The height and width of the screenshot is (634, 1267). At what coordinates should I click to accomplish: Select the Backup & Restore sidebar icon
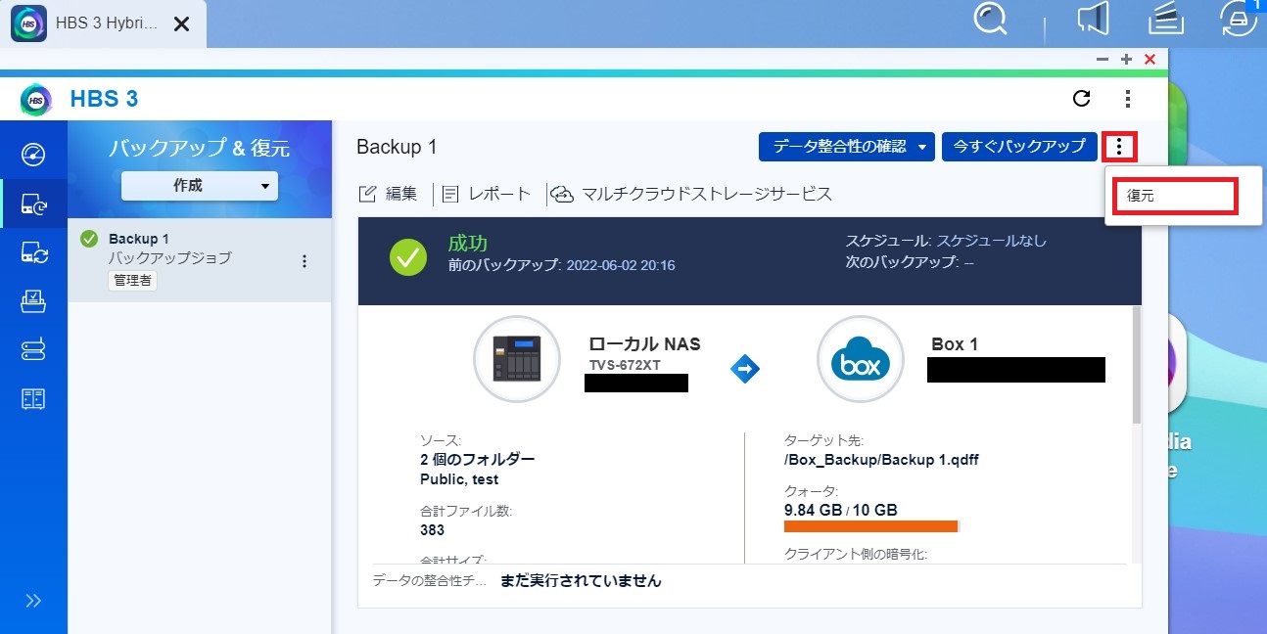(x=33, y=204)
